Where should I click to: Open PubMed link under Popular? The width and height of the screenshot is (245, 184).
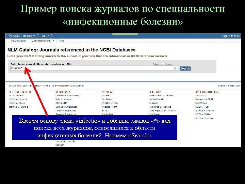click(106, 95)
